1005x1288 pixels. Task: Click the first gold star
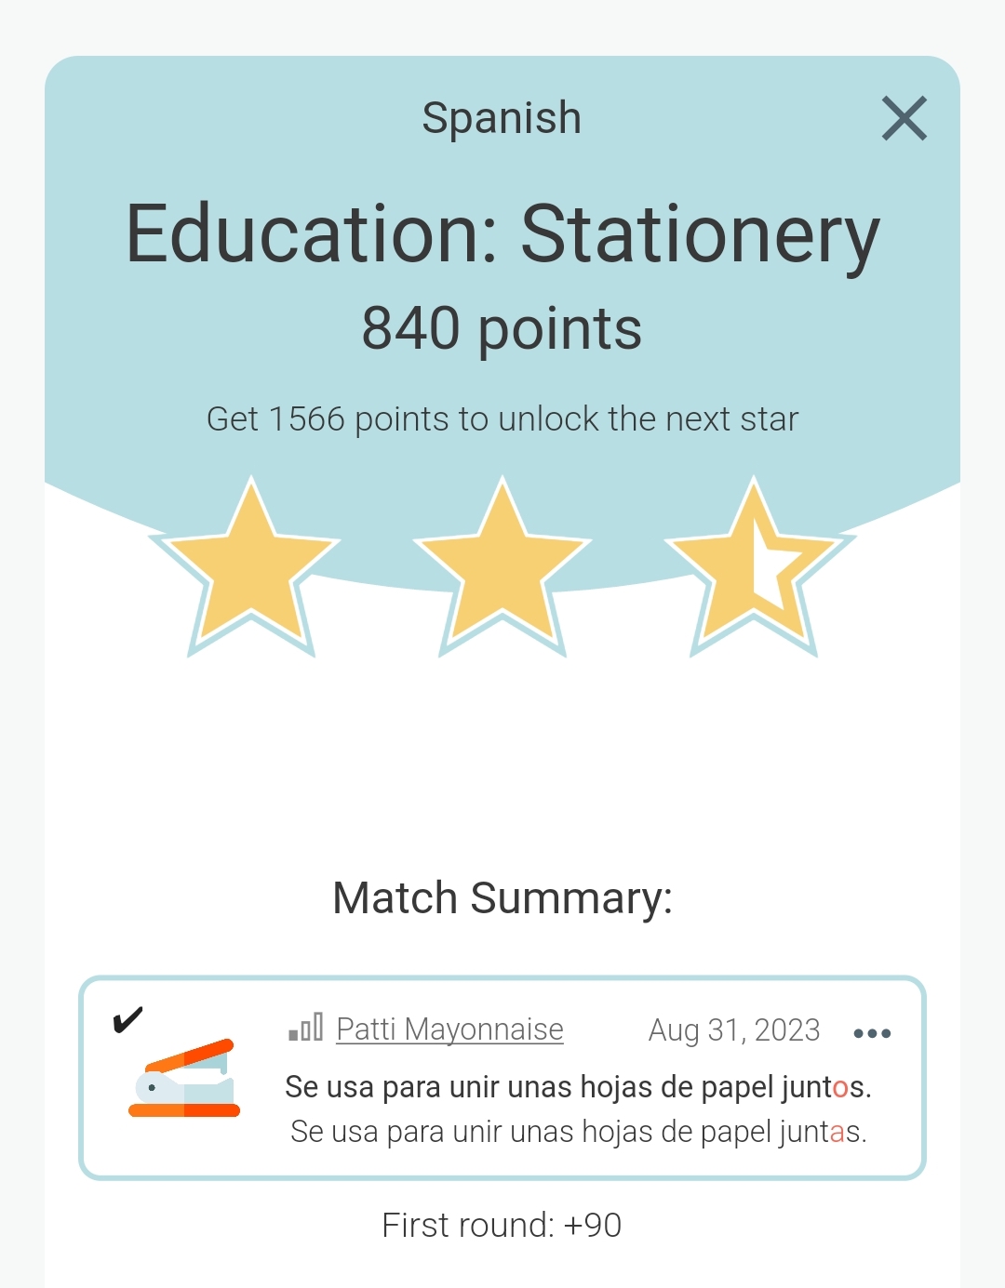(x=251, y=567)
